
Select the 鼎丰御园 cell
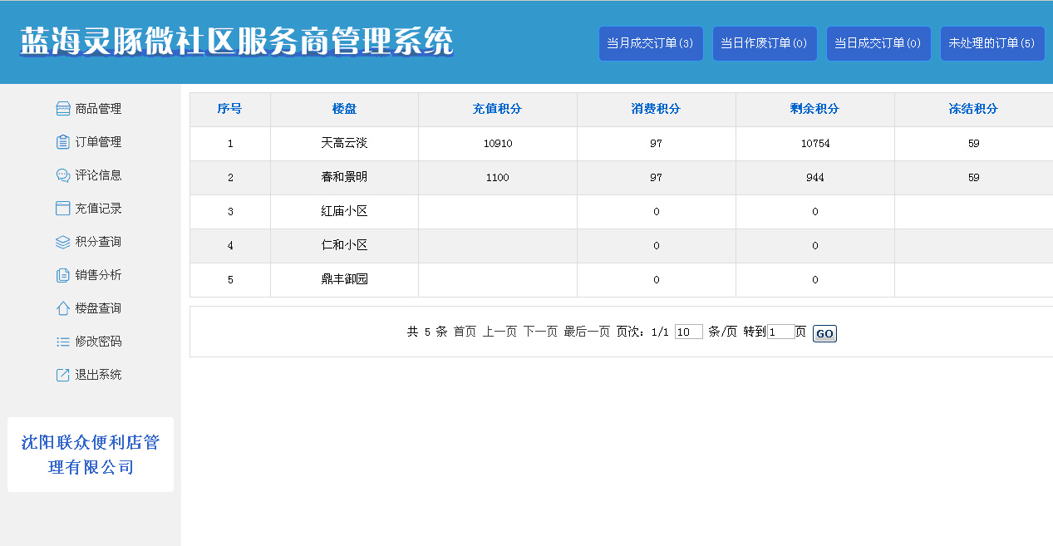tap(344, 279)
